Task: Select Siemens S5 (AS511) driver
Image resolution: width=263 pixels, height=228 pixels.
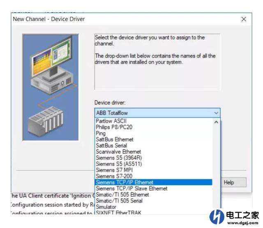Action: tap(153, 164)
